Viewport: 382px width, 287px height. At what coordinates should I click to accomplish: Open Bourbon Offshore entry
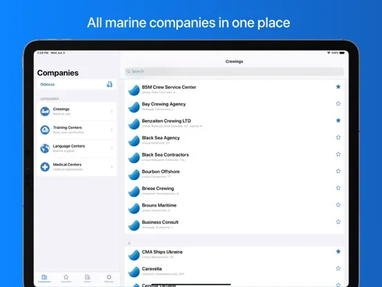pos(234,174)
